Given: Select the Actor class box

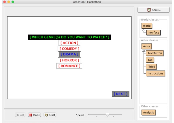Looking at the screenshot, I should tap(147, 46).
